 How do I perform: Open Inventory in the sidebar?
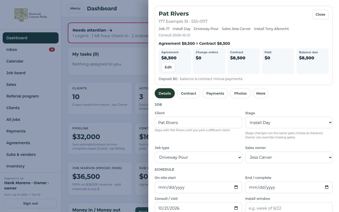pyautogui.click(x=30, y=166)
